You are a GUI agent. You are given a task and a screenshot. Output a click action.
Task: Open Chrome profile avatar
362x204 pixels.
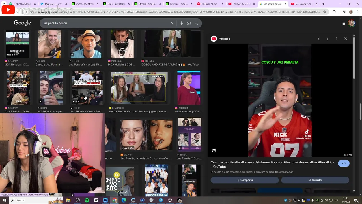pyautogui.click(x=351, y=12)
